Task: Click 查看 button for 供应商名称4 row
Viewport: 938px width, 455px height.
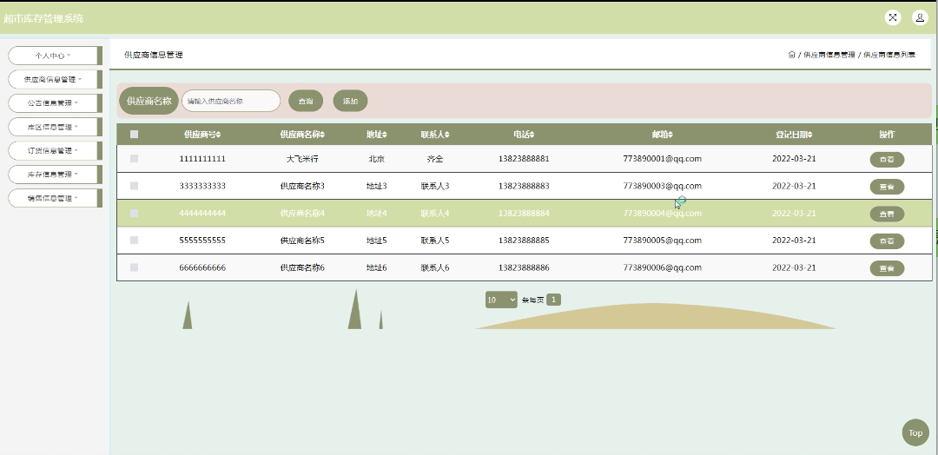Action: (887, 214)
